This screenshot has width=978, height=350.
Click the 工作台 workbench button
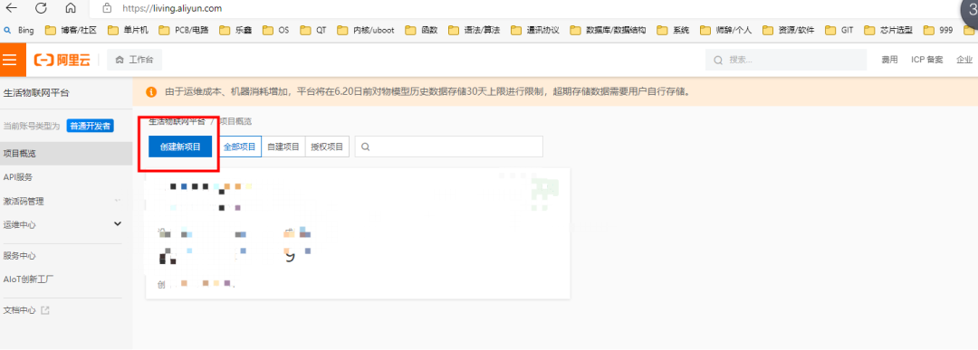[x=135, y=60]
